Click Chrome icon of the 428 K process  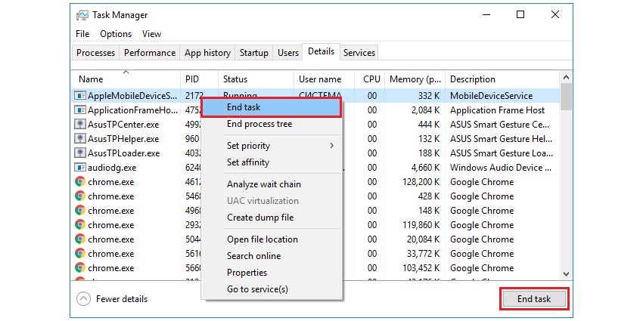[80, 196]
